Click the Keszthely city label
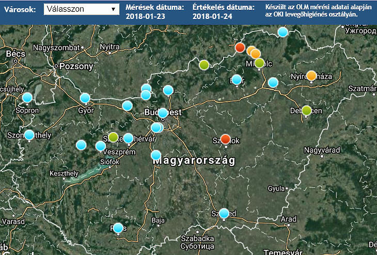The height and width of the screenshot is (255, 377). point(64,174)
